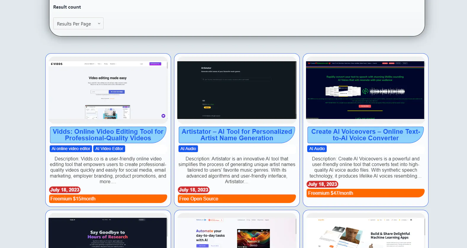Click the July 18, 2023 date on Vidds card
Viewport: 467px width, 248px height.
(65, 190)
